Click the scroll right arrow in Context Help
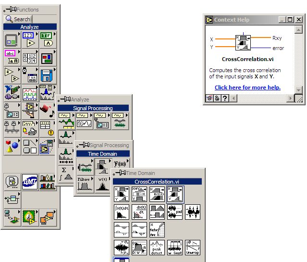Screen dimensions: 307x262 291,98
